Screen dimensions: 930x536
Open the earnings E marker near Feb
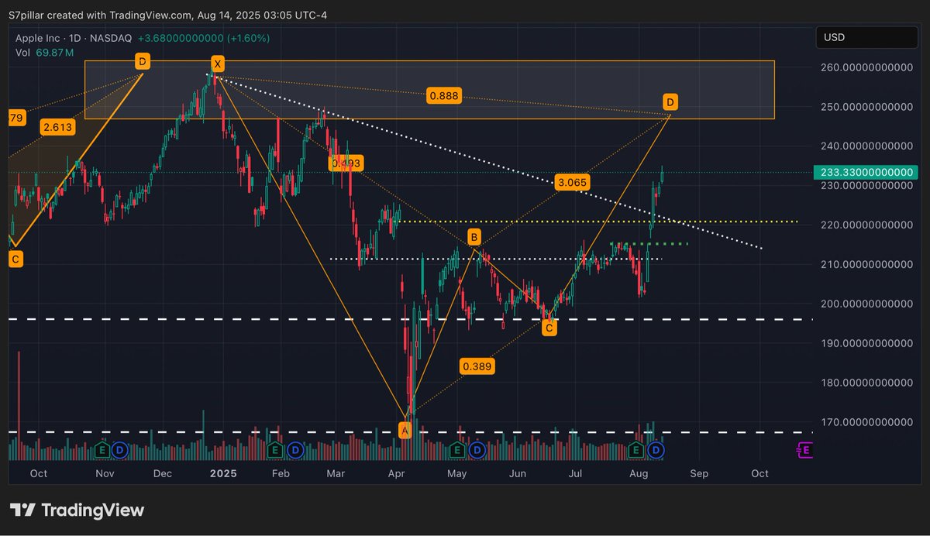274,449
